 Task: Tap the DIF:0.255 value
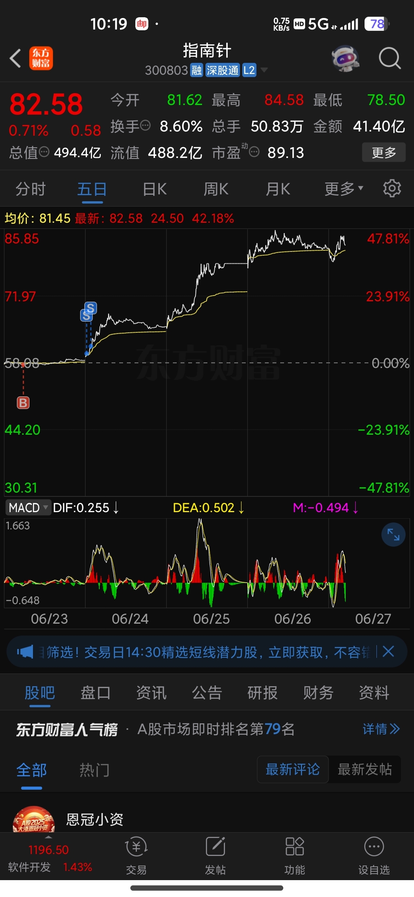click(x=81, y=508)
